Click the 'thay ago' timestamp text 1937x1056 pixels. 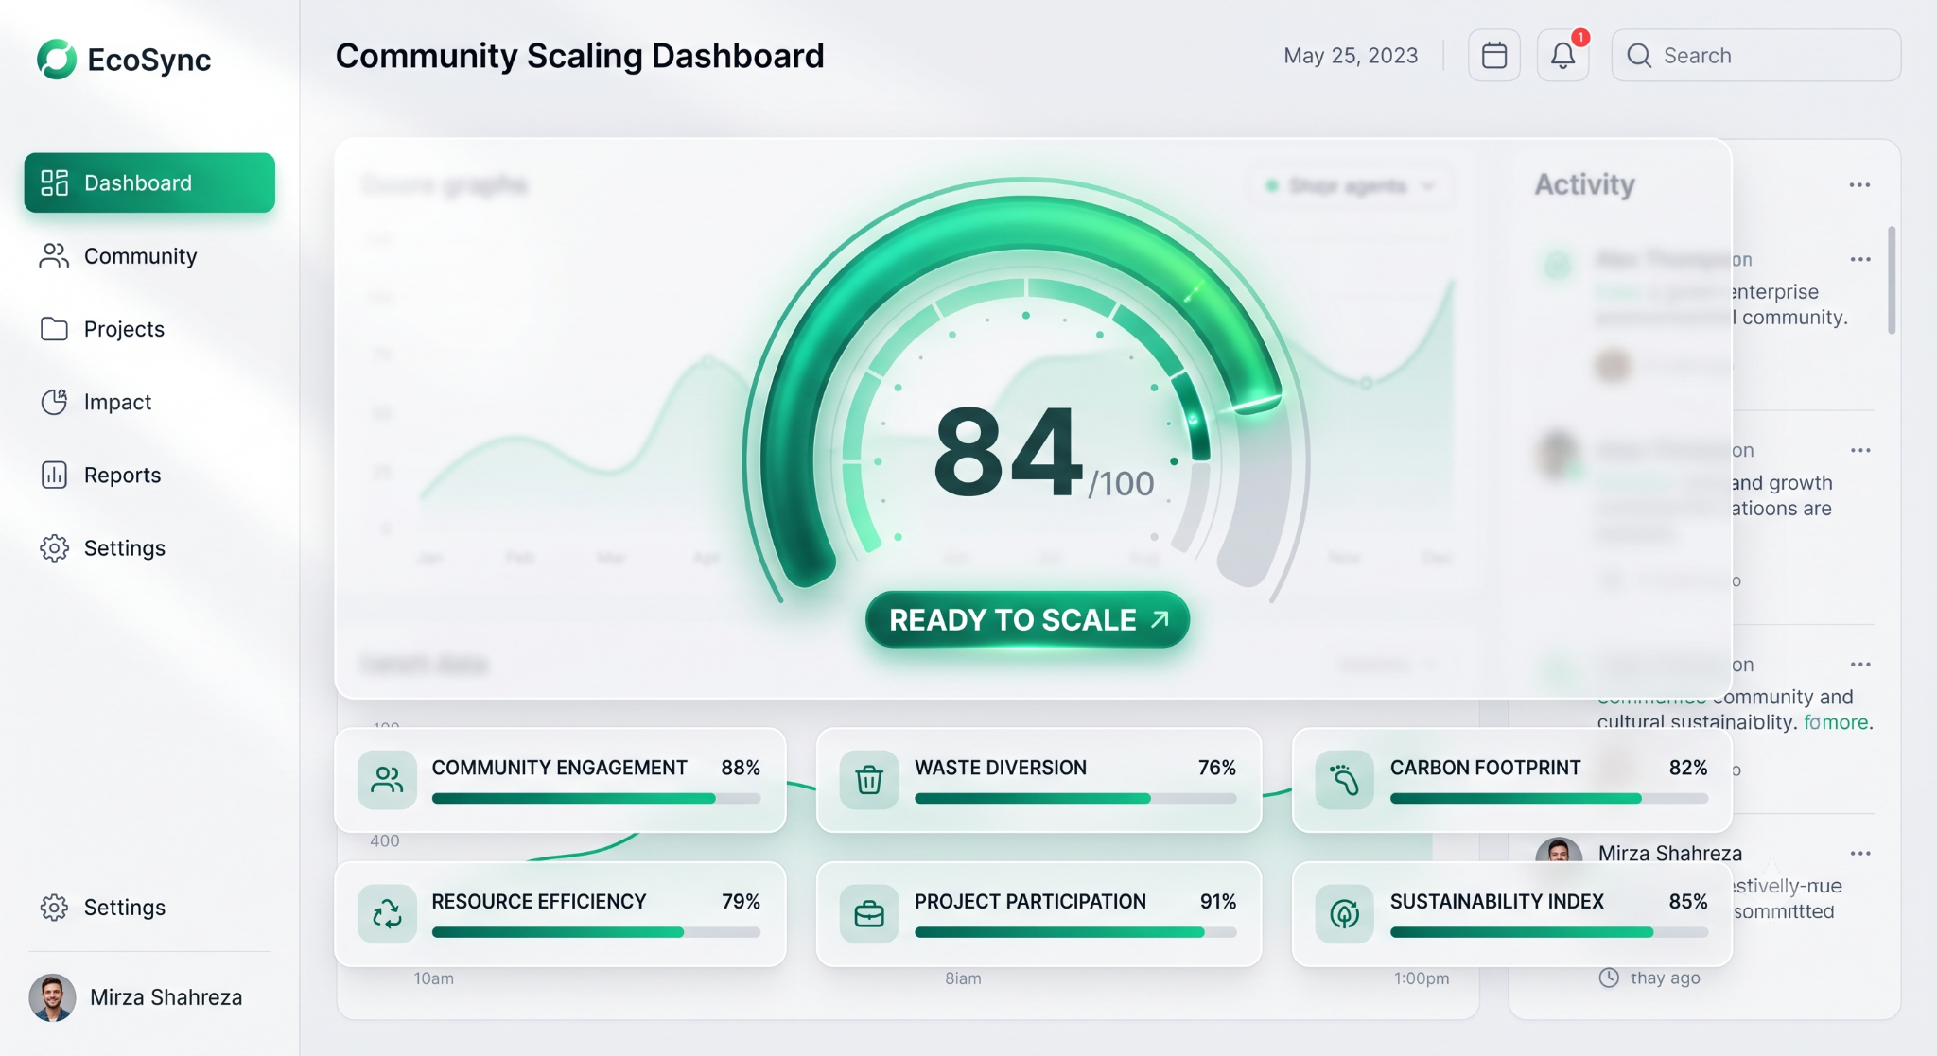click(1665, 978)
